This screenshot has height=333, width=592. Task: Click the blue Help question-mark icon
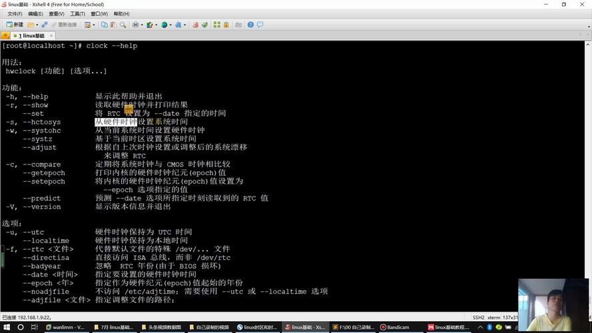point(250,25)
